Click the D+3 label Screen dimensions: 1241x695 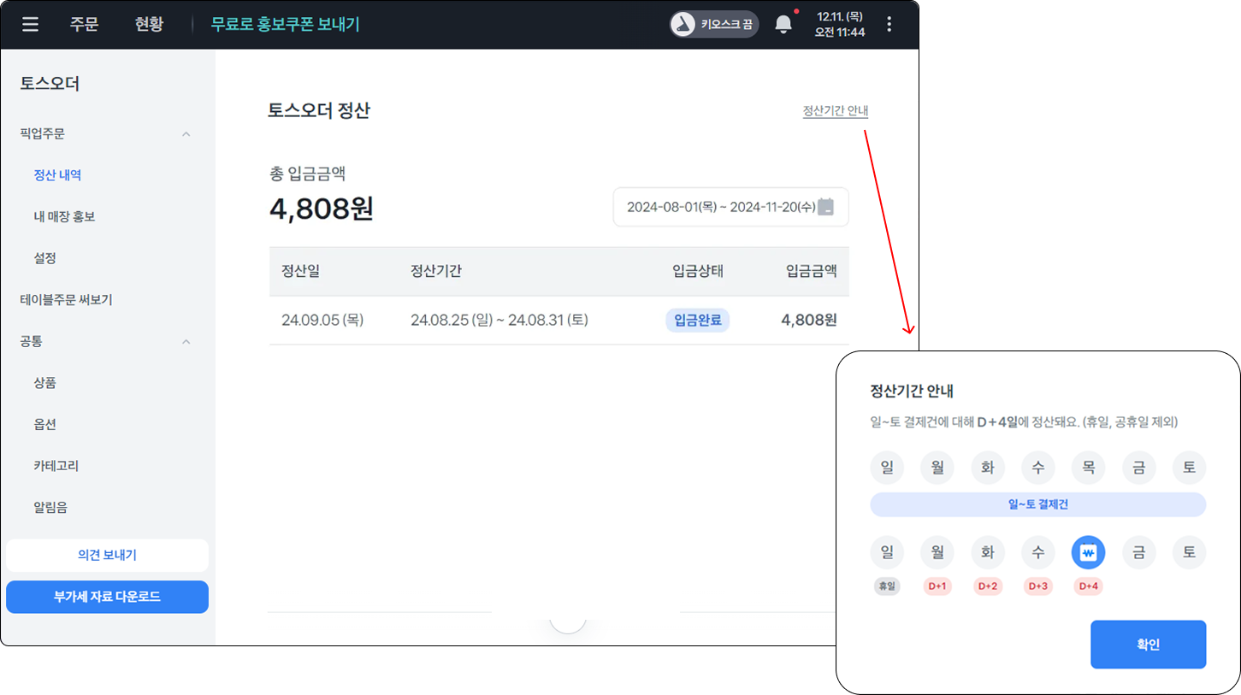[1038, 586]
